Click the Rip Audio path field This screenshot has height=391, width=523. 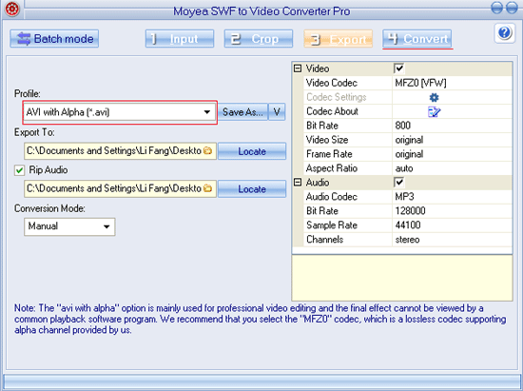[120, 188]
